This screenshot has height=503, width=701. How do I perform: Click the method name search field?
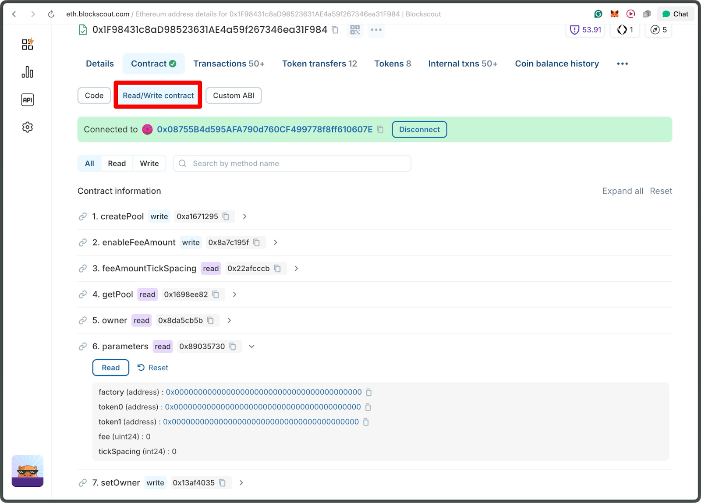[291, 163]
